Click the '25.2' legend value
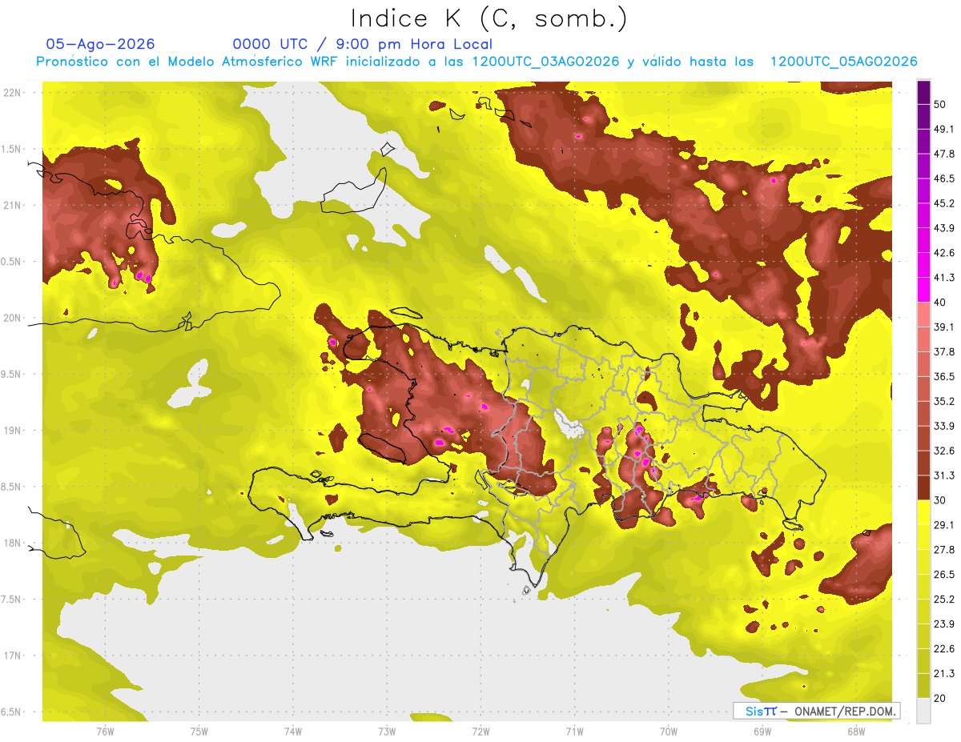The width and height of the screenshot is (961, 742). pos(944,599)
